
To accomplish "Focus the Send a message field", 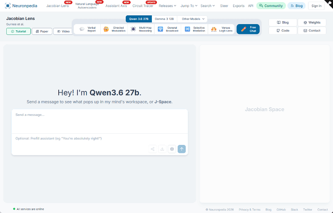I will 99,121.
